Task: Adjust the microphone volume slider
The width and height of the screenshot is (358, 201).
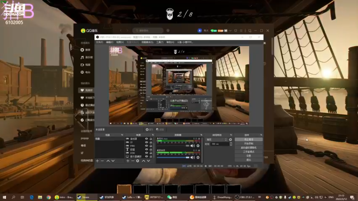Action: point(173,146)
